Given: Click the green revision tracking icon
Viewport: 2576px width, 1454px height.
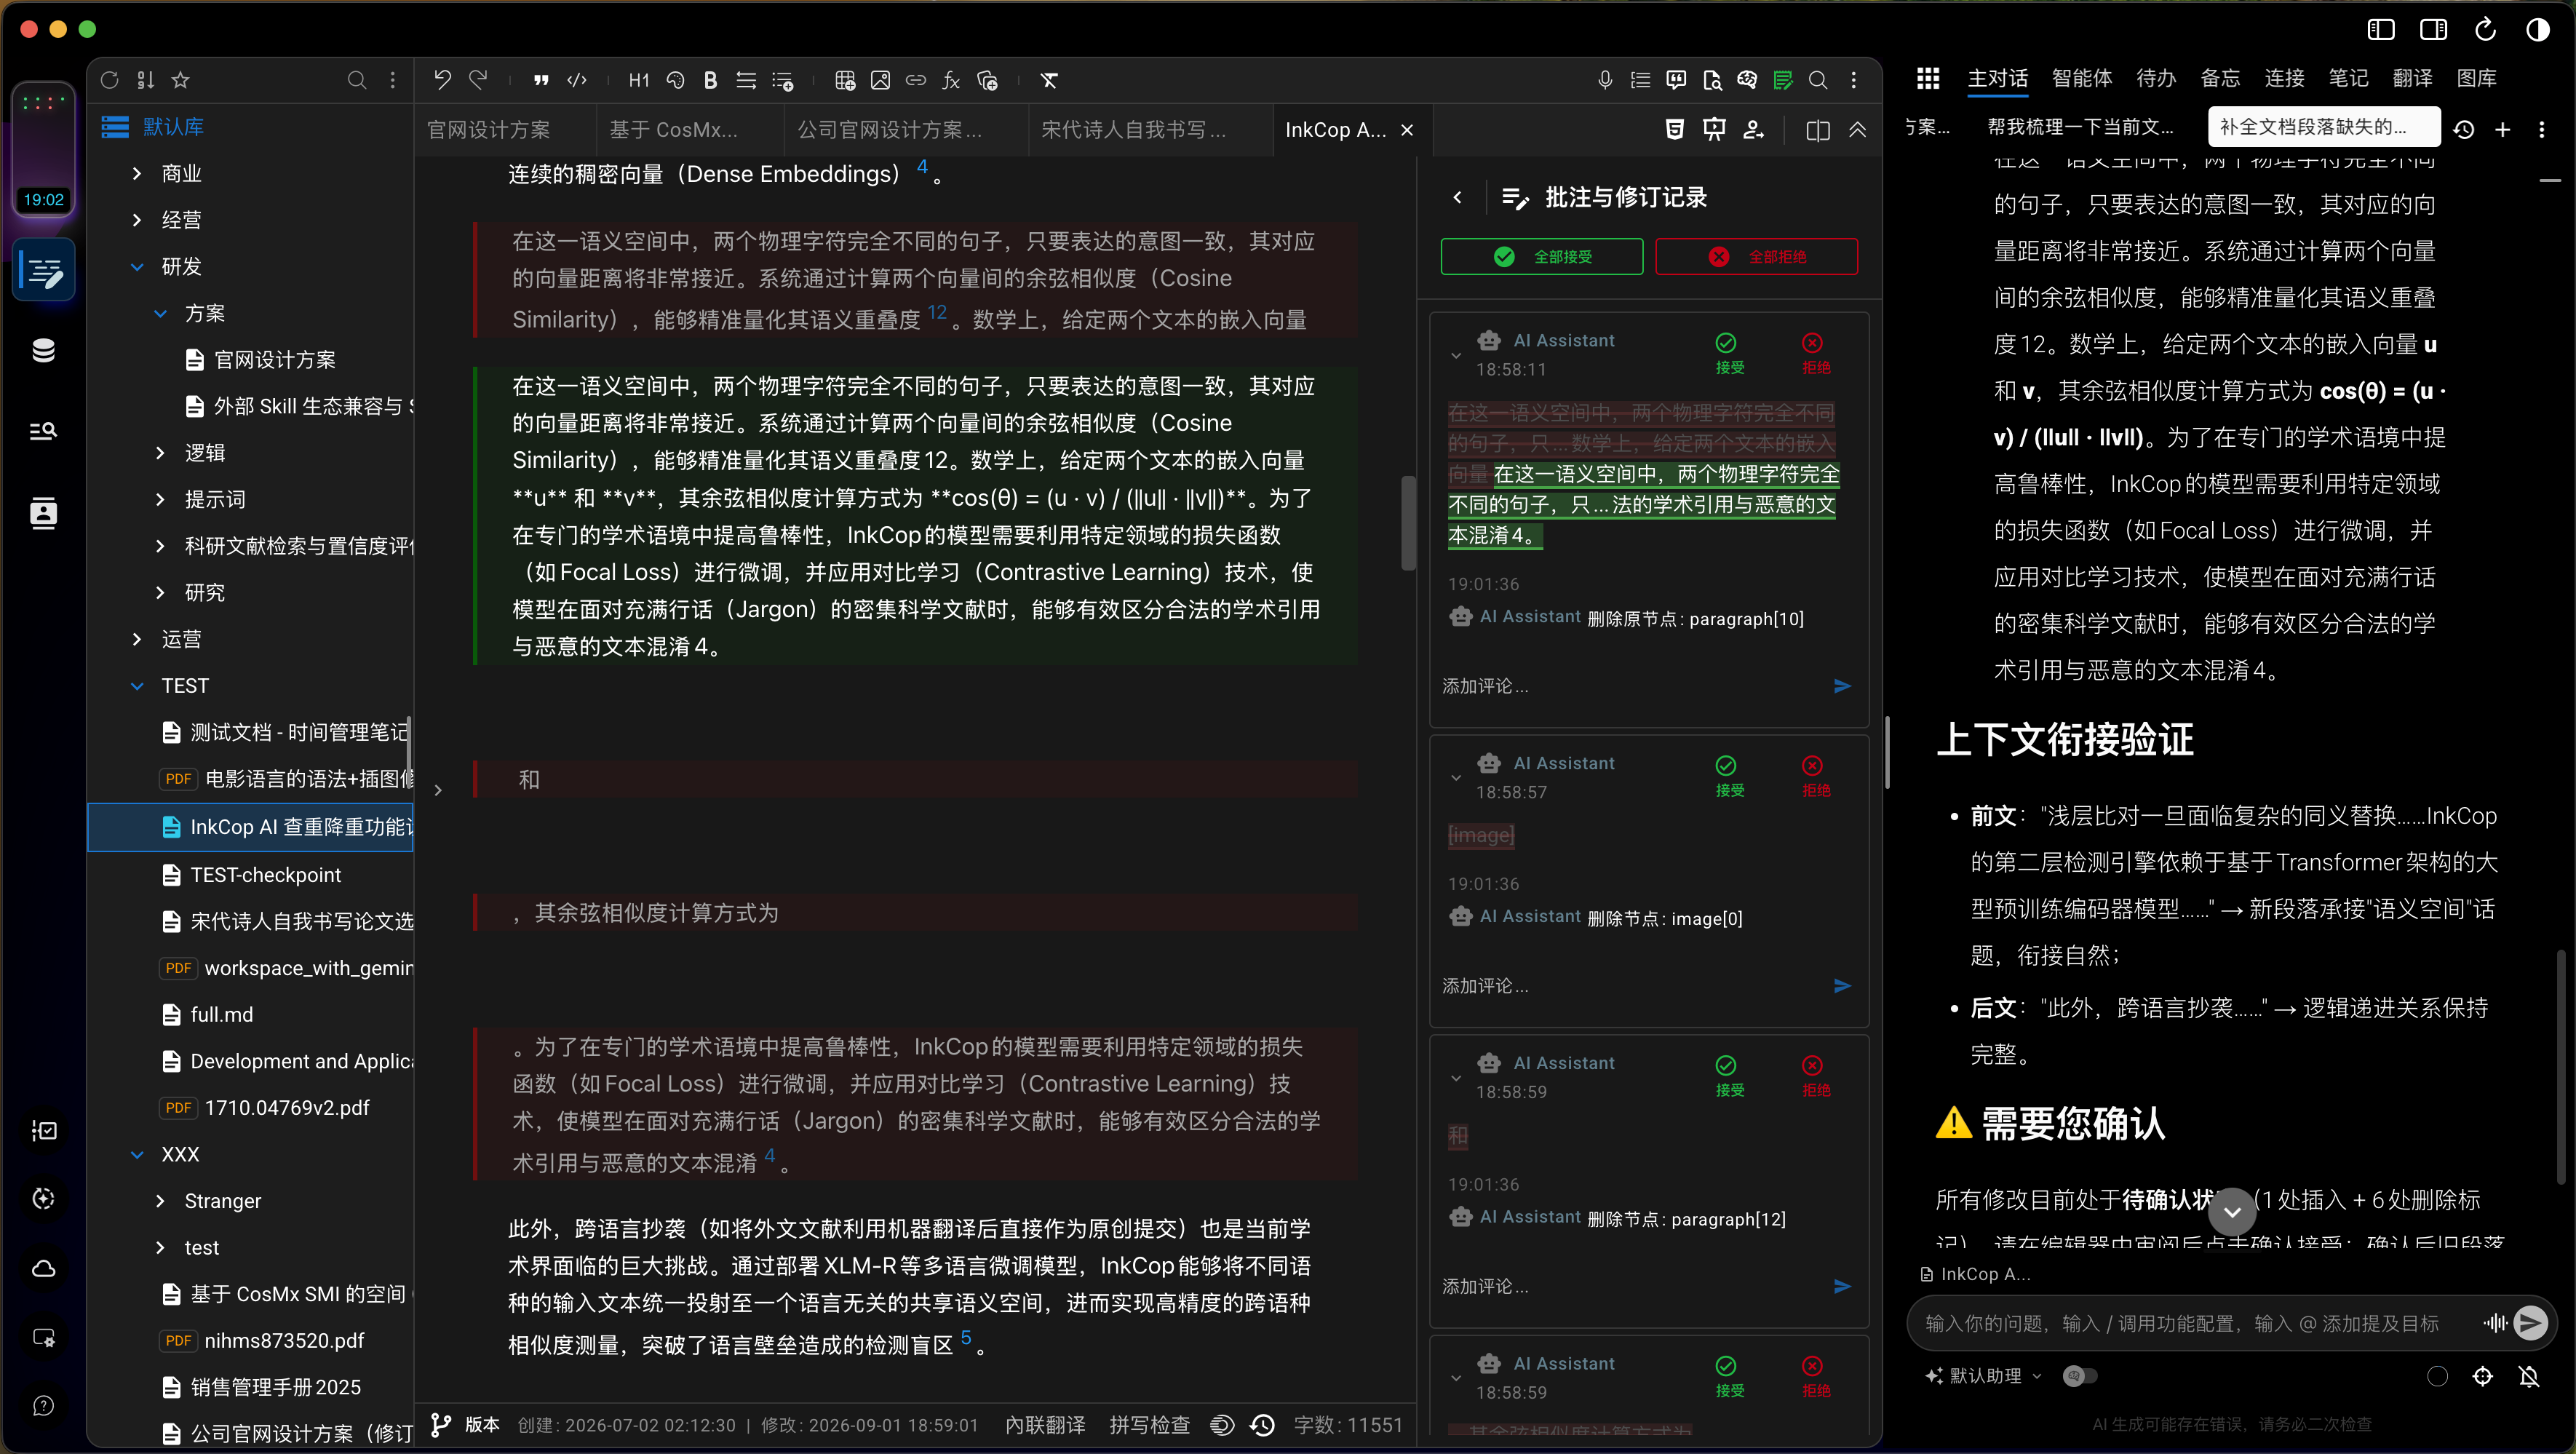Looking at the screenshot, I should 1783,80.
